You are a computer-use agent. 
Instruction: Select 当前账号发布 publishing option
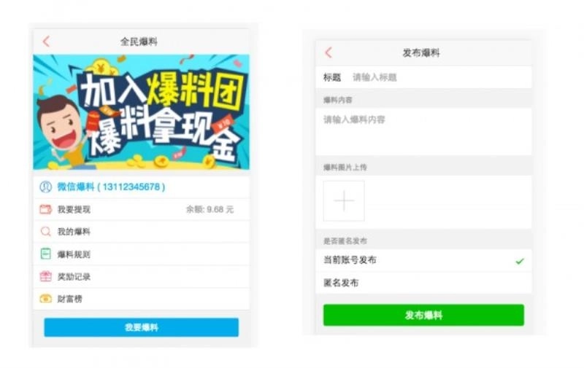point(423,260)
